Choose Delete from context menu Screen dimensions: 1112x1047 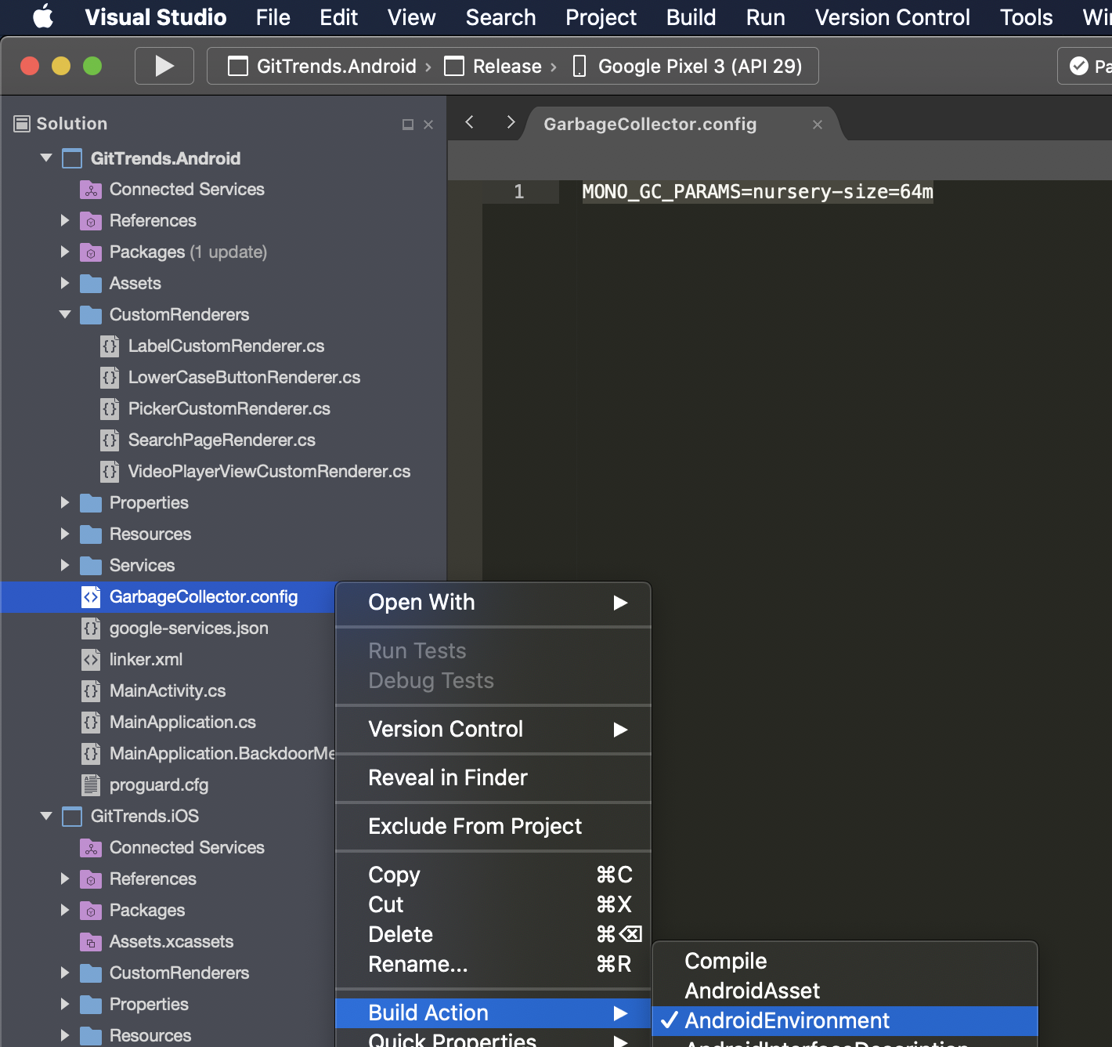click(493, 935)
